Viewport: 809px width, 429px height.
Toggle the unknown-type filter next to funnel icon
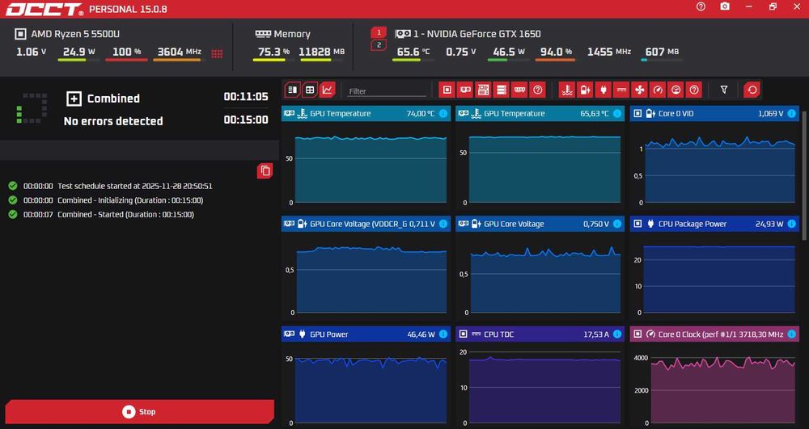(x=694, y=90)
